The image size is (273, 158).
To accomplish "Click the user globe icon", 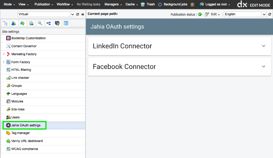I will point(202,4).
